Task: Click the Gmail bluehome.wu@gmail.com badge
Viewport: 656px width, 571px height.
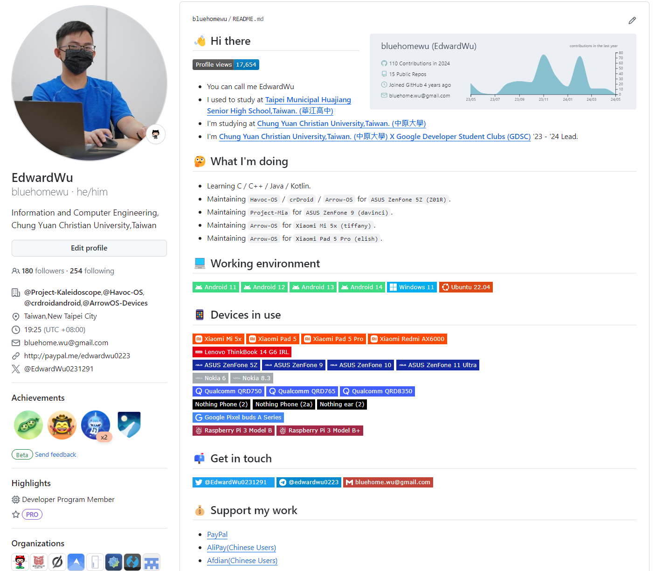Action: pos(388,482)
